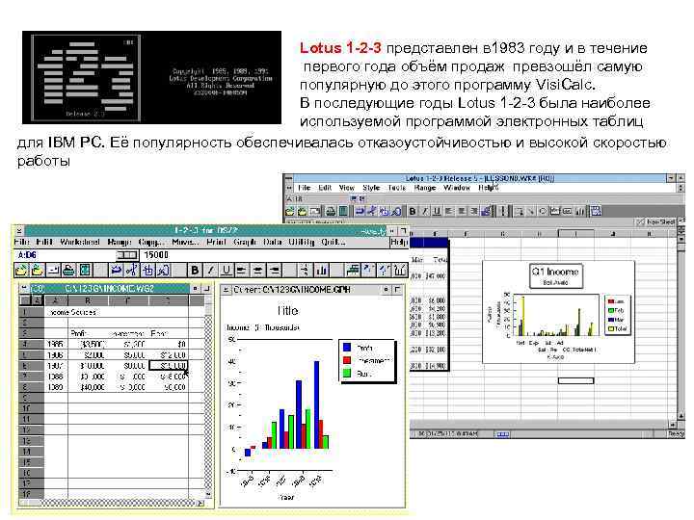Click the yellow Total legend swatch in Release 5 chart
The width and height of the screenshot is (694, 520).
click(x=611, y=329)
